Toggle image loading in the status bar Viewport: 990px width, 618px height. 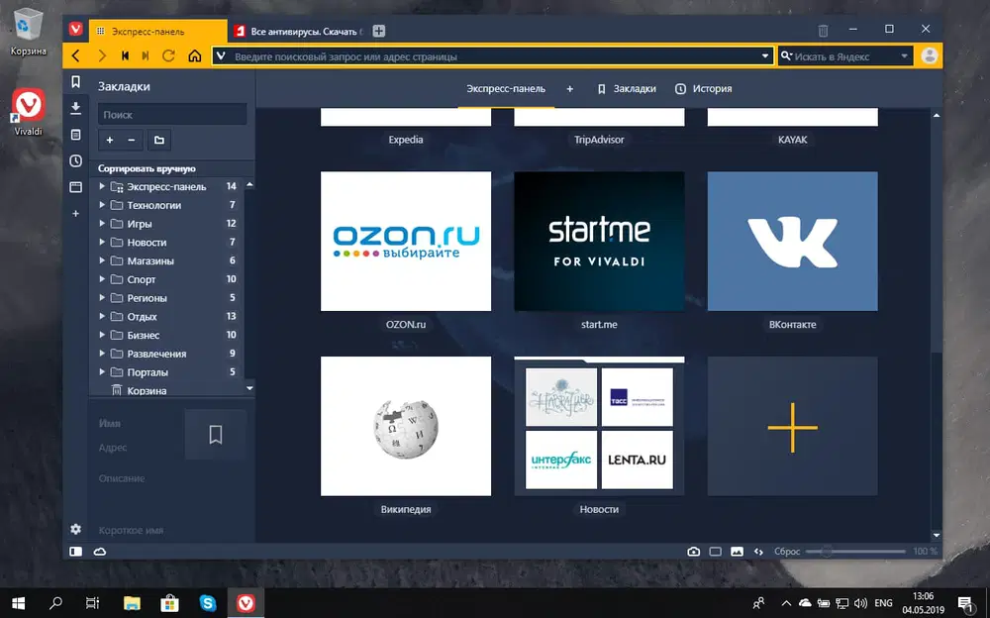point(737,552)
